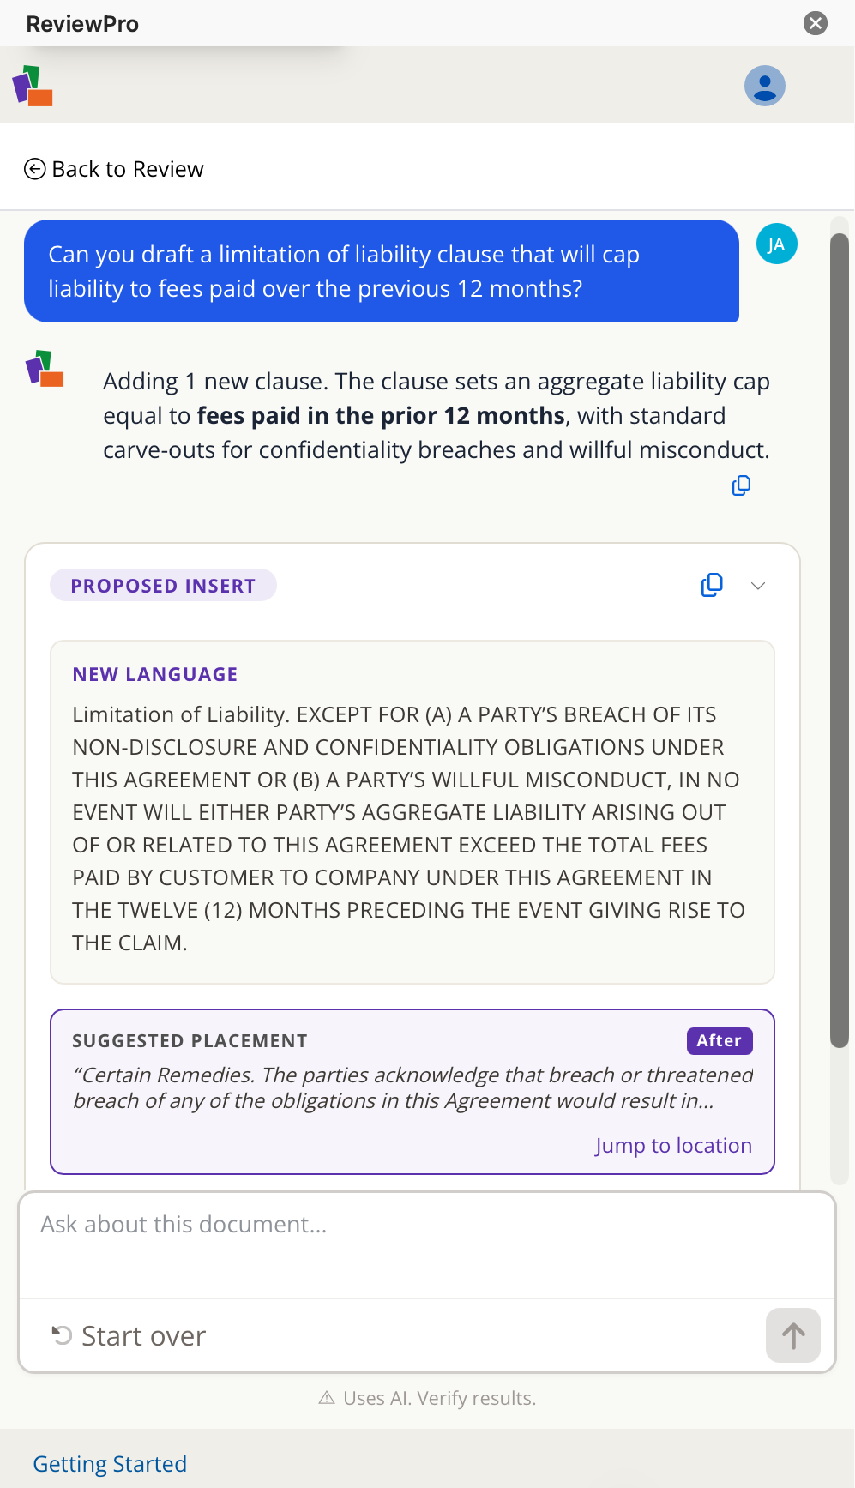Close the ReviewPro panel
The width and height of the screenshot is (855, 1488).
click(816, 23)
